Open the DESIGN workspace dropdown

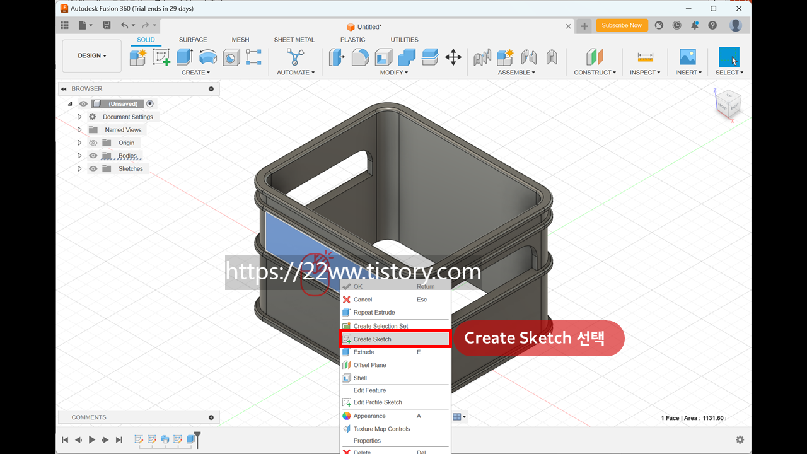(92, 55)
